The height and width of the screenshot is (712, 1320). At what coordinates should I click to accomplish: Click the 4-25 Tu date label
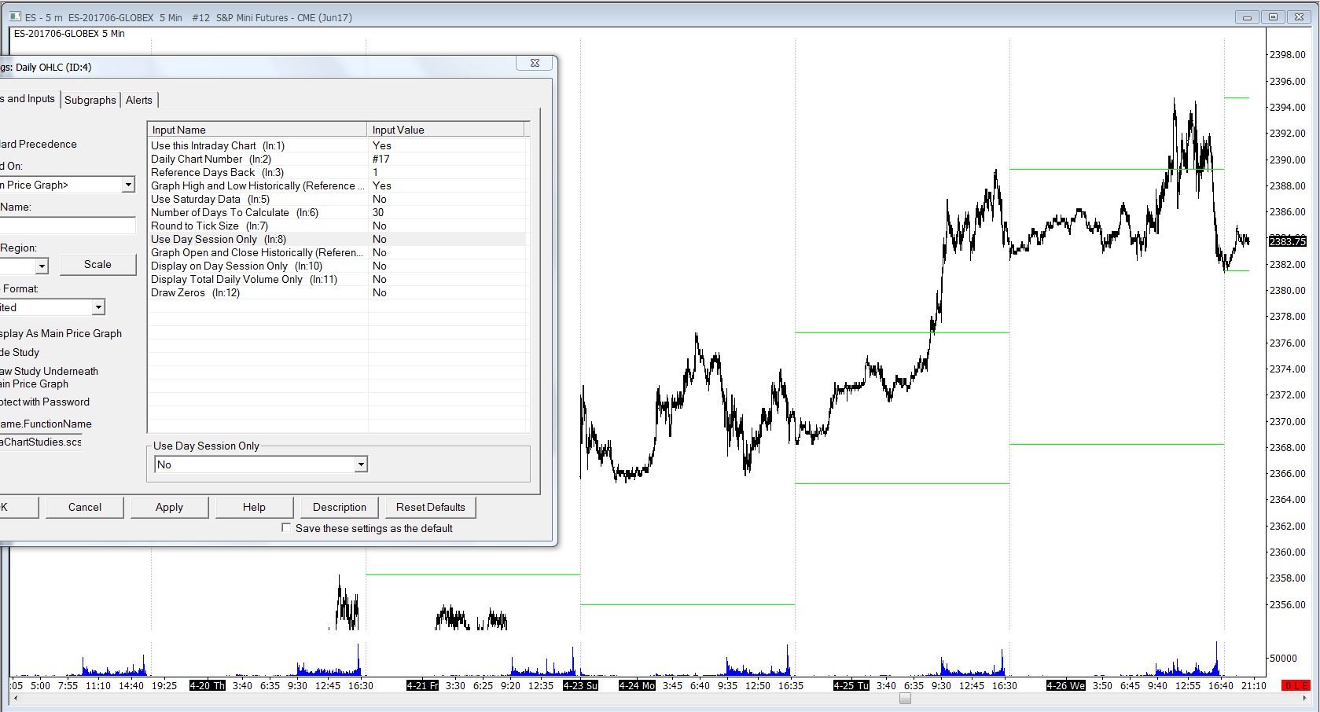point(851,685)
